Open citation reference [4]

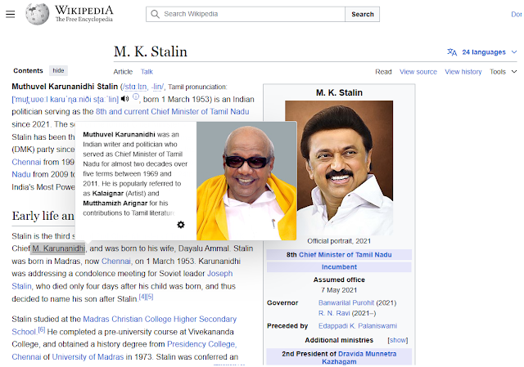142,297
